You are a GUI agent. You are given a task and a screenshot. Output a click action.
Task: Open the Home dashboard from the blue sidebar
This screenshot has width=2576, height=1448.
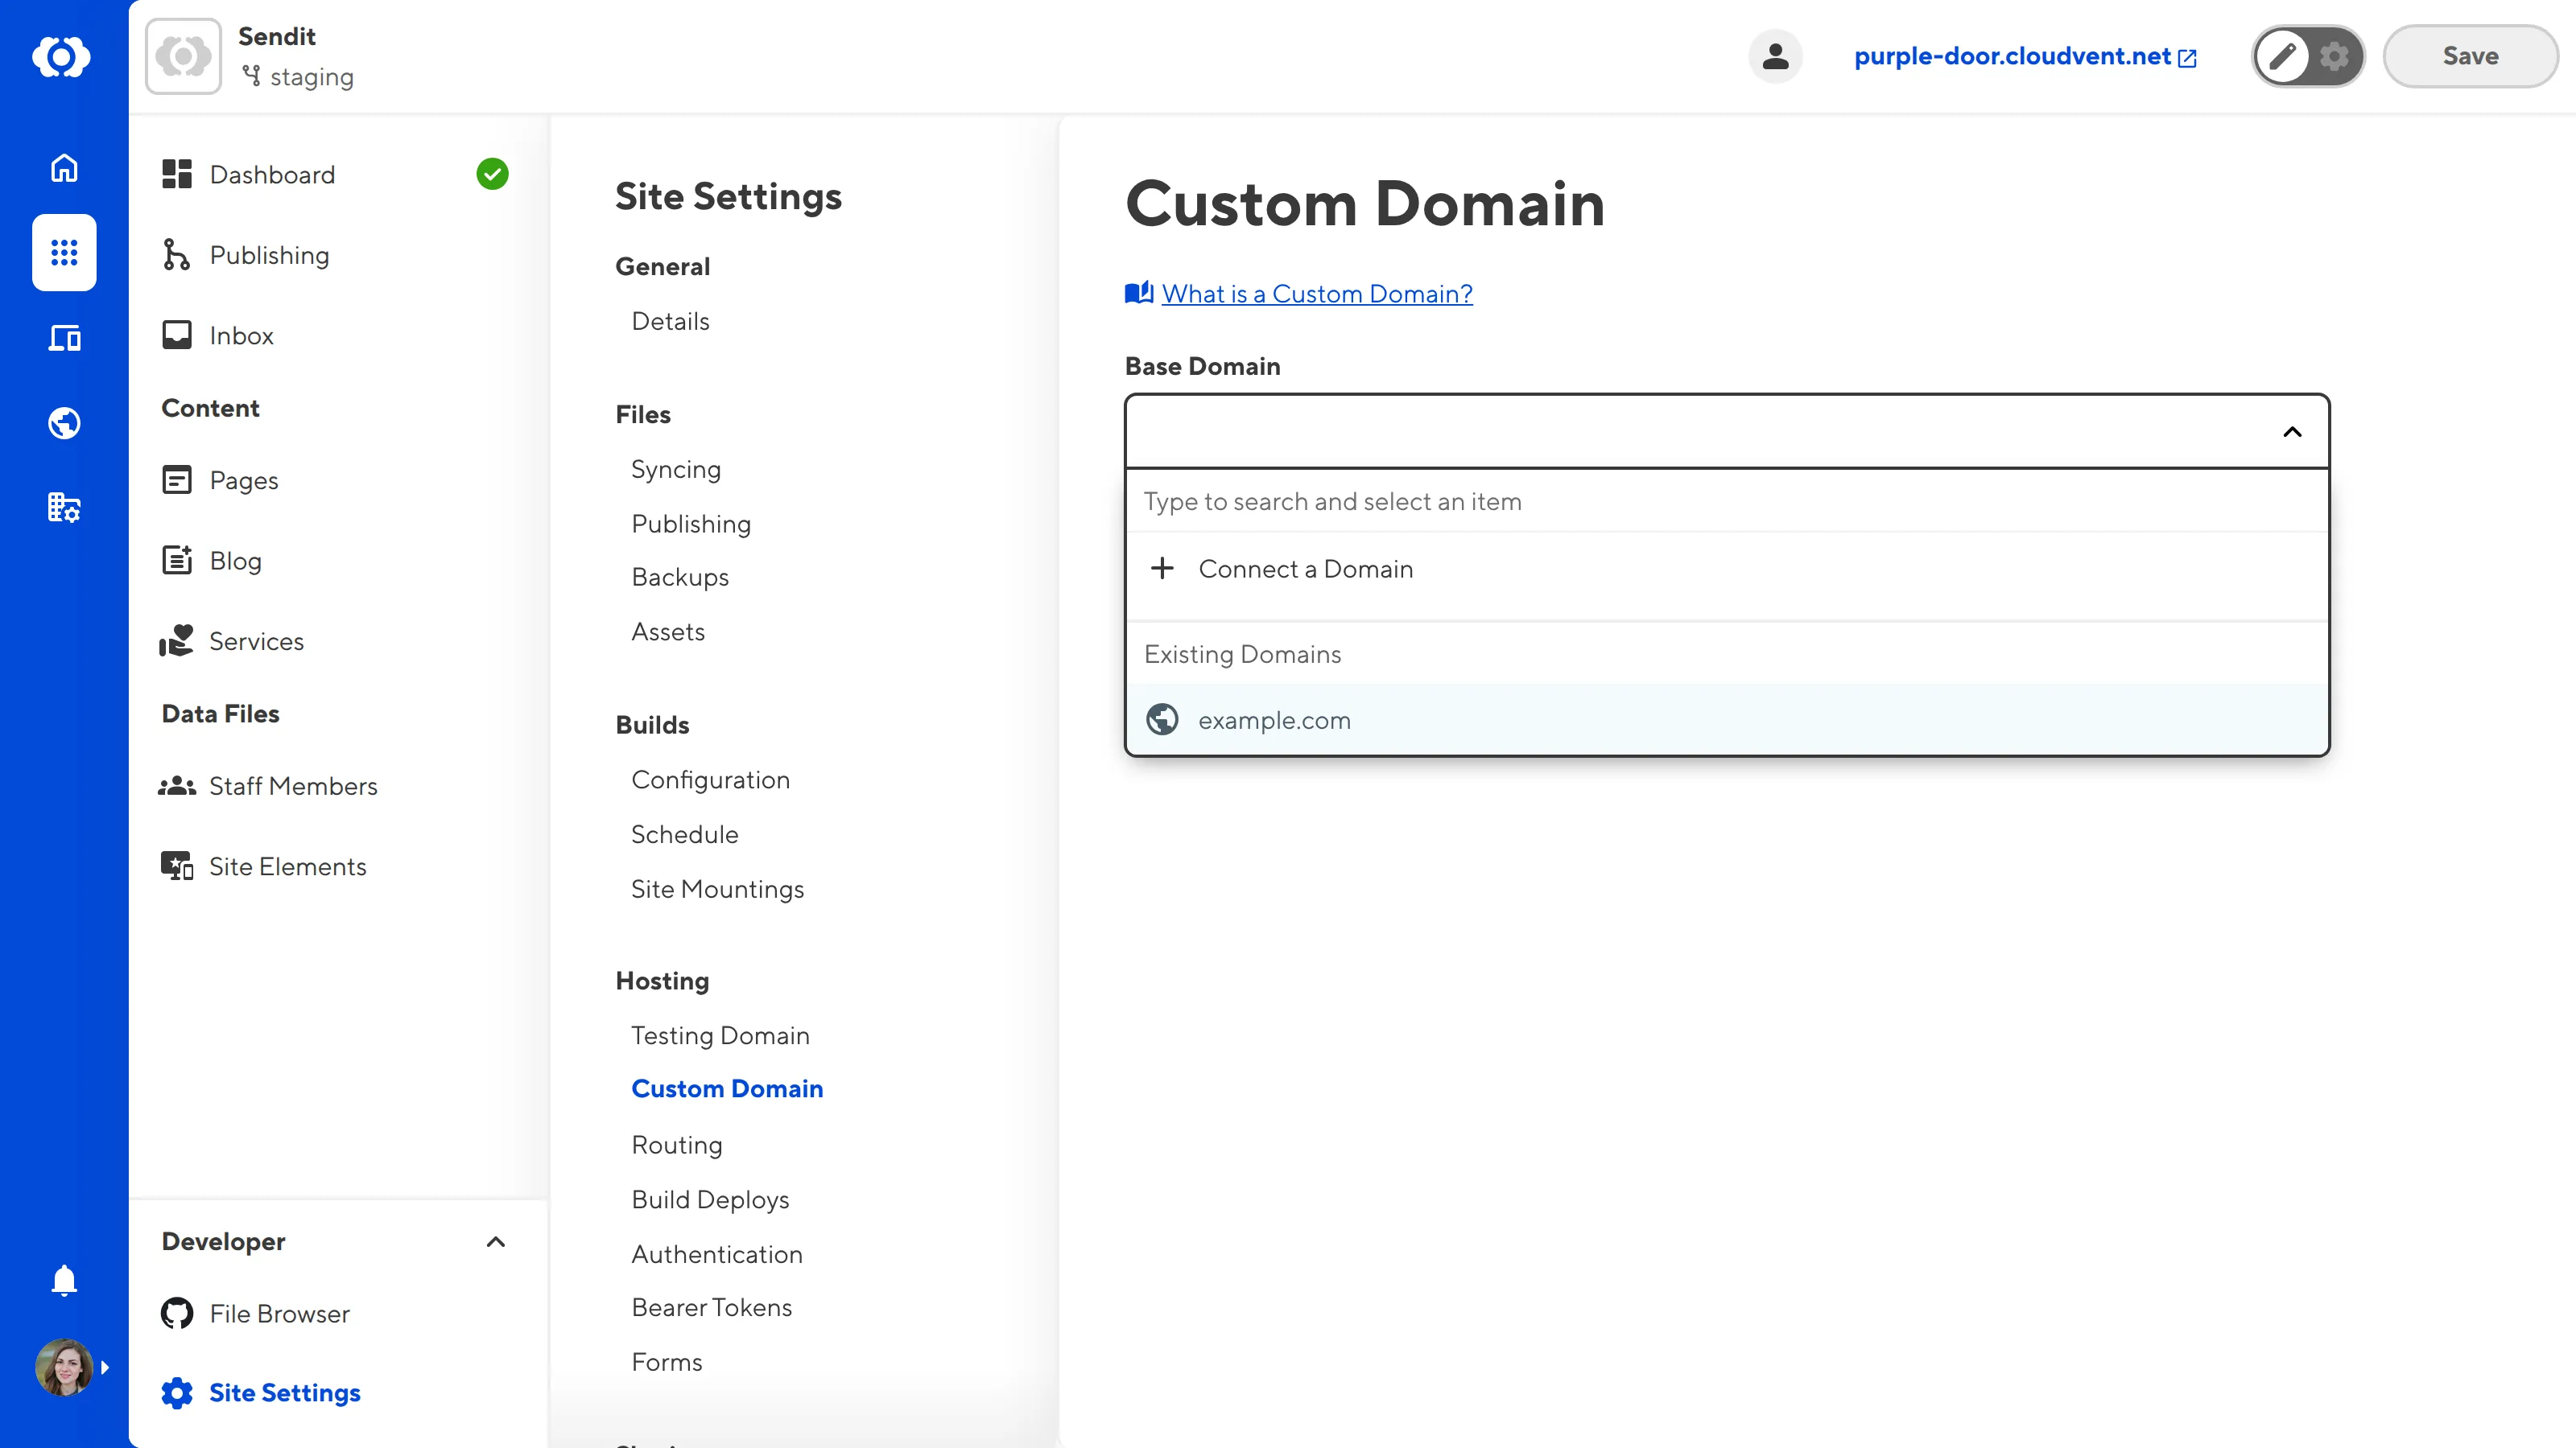click(x=64, y=168)
